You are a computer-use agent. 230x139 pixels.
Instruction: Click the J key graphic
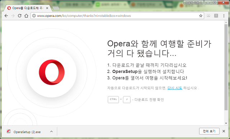127,99
